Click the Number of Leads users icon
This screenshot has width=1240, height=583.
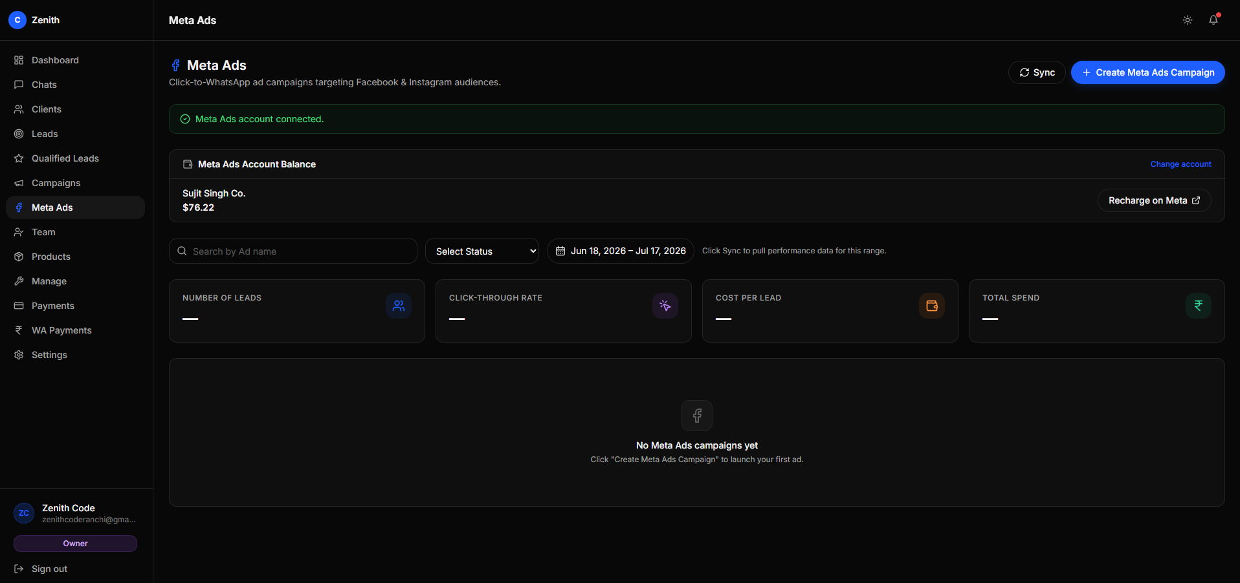(x=399, y=306)
